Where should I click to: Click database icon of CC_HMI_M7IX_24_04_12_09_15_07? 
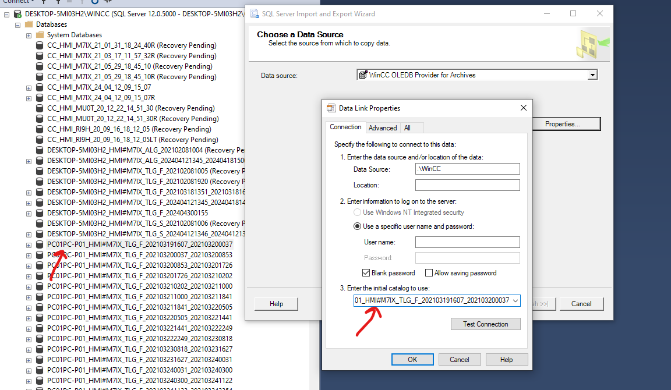coord(40,87)
